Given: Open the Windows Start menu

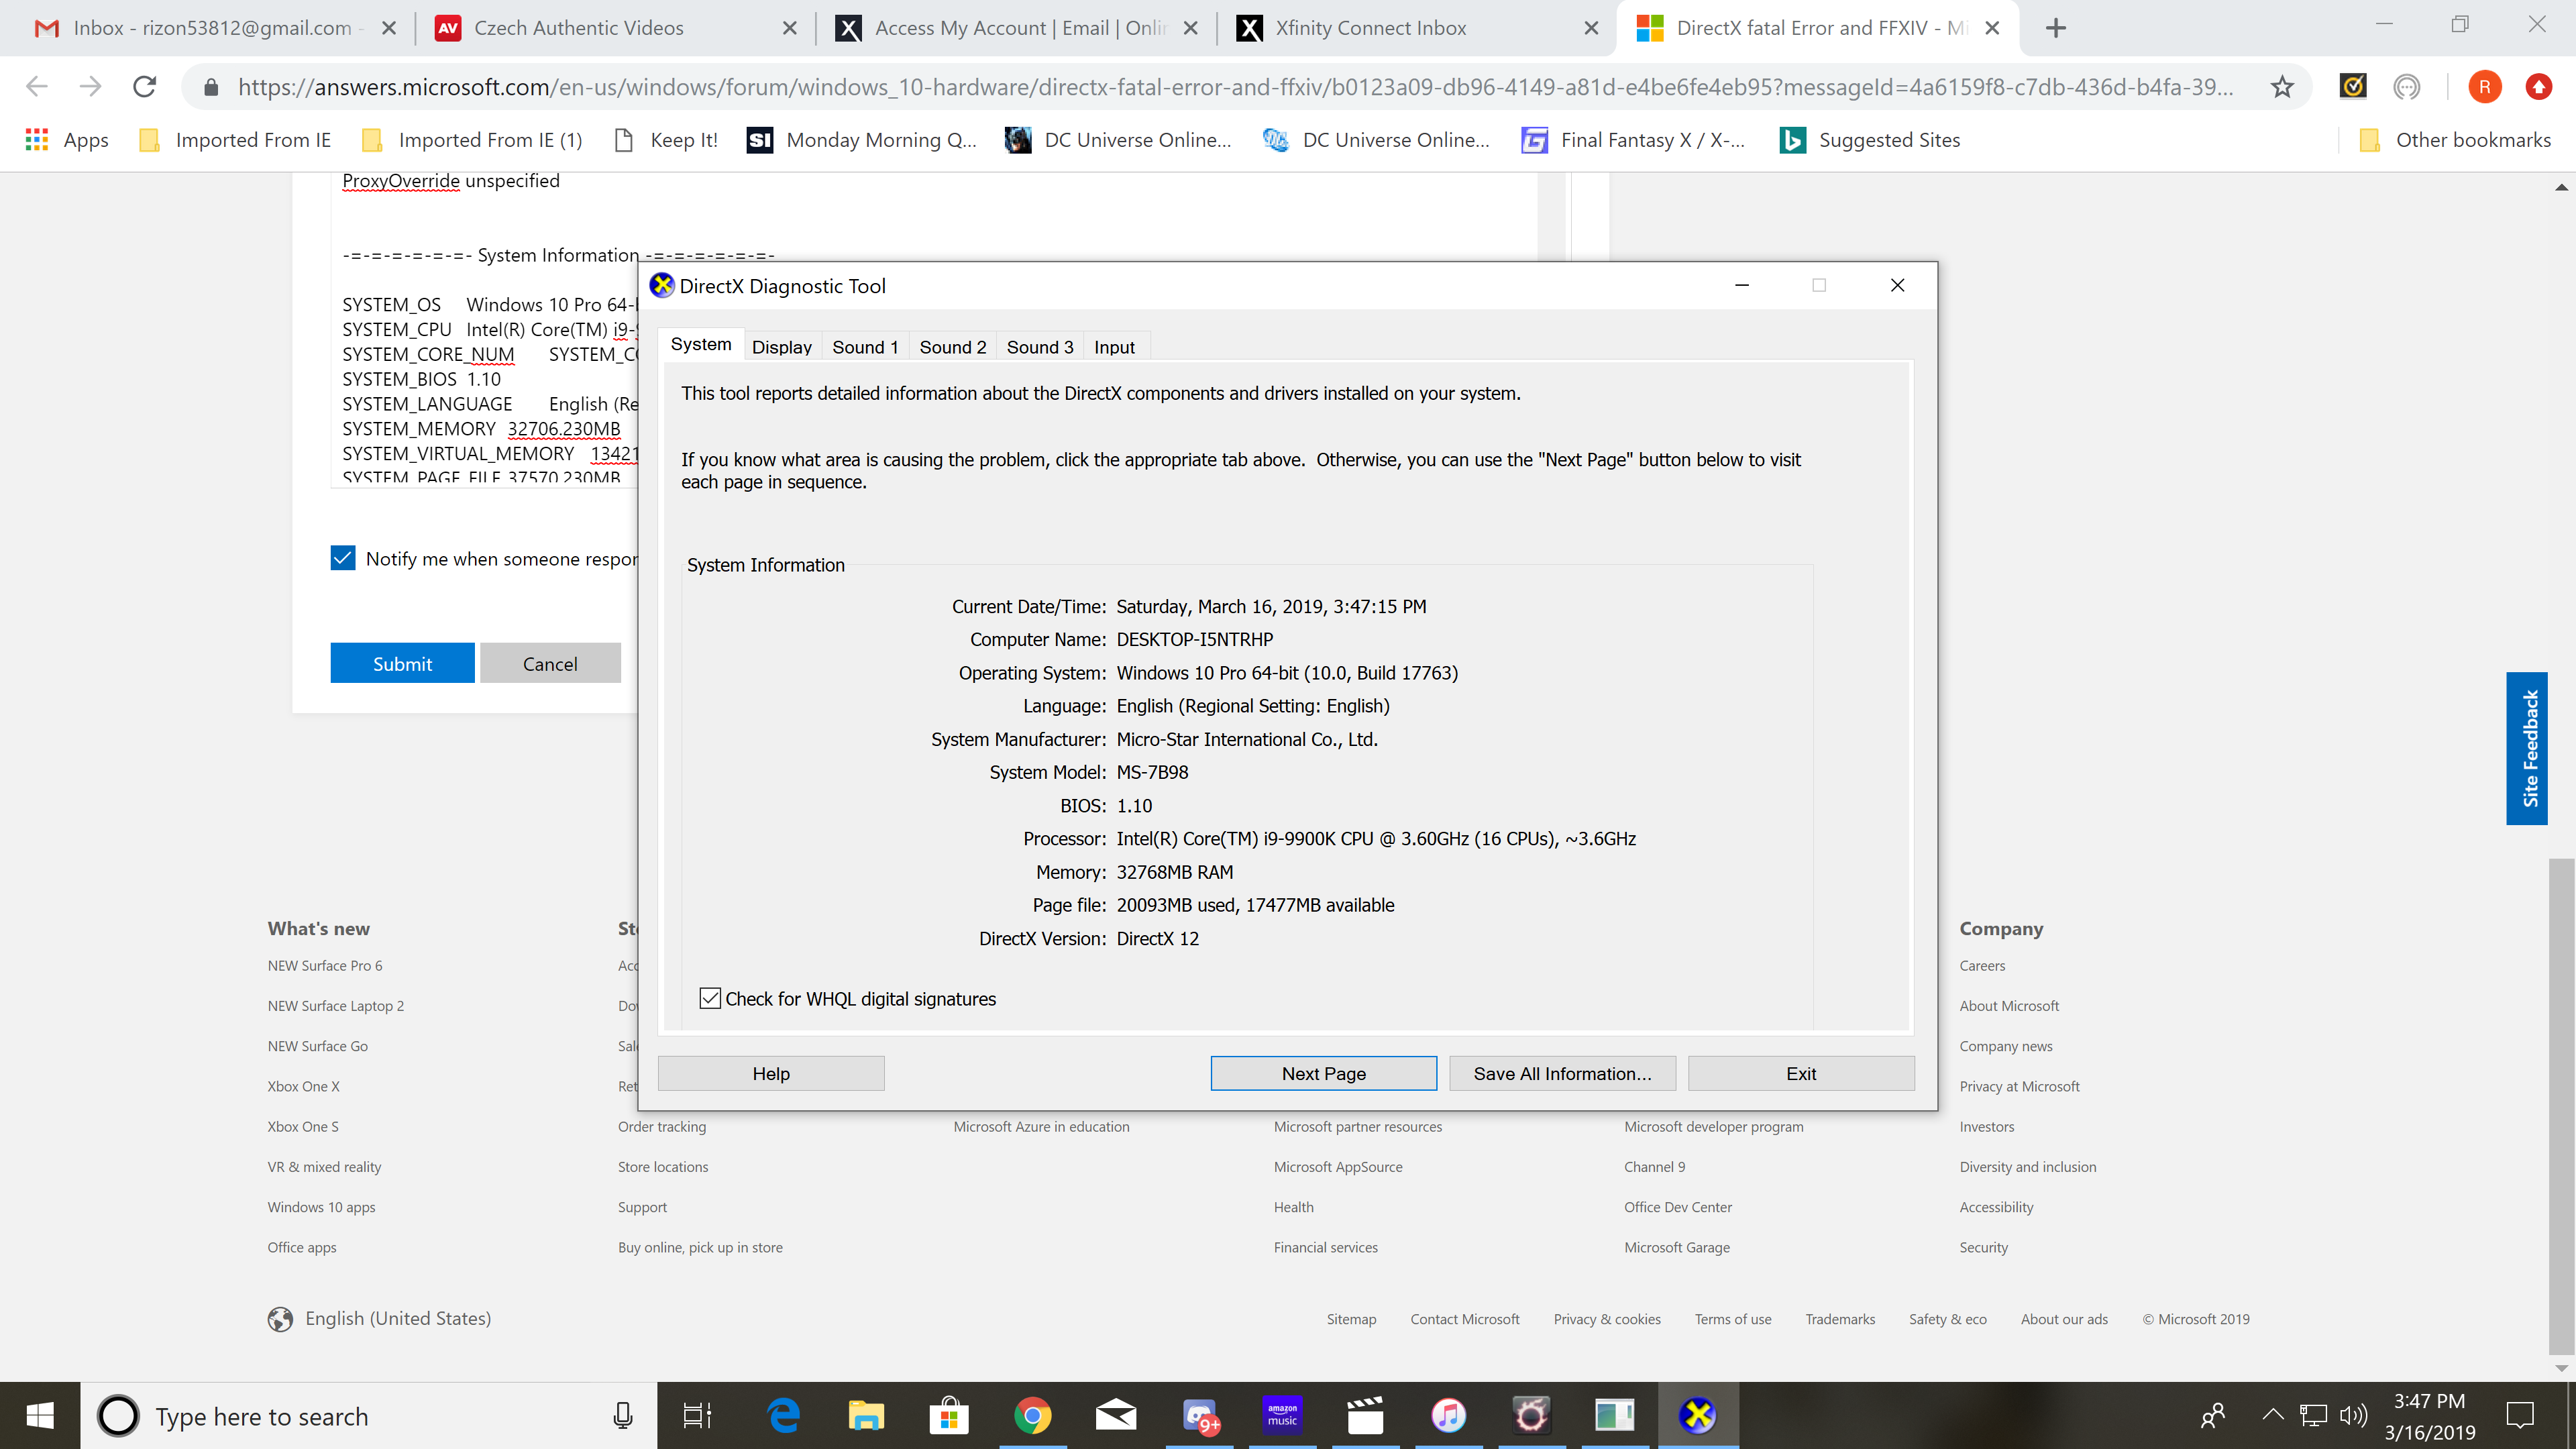Looking at the screenshot, I should point(40,1416).
